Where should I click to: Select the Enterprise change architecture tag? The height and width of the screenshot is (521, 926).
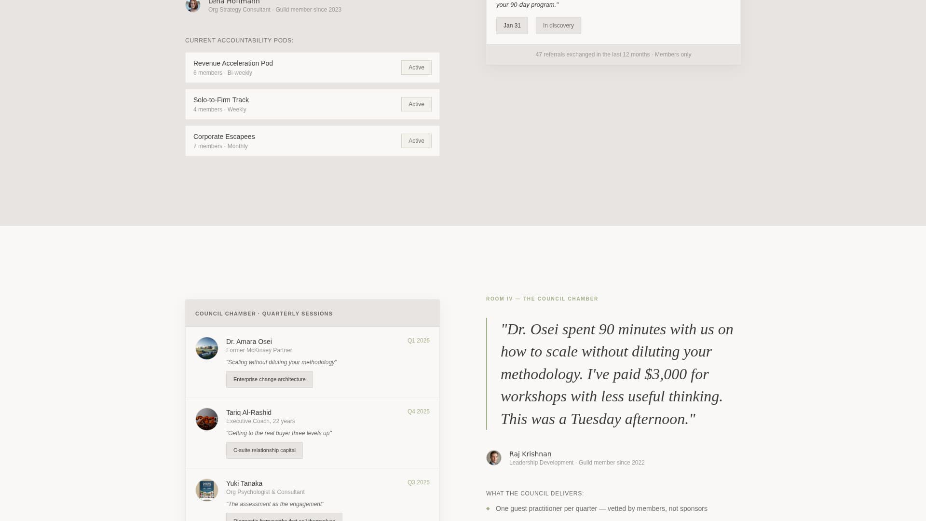269,379
